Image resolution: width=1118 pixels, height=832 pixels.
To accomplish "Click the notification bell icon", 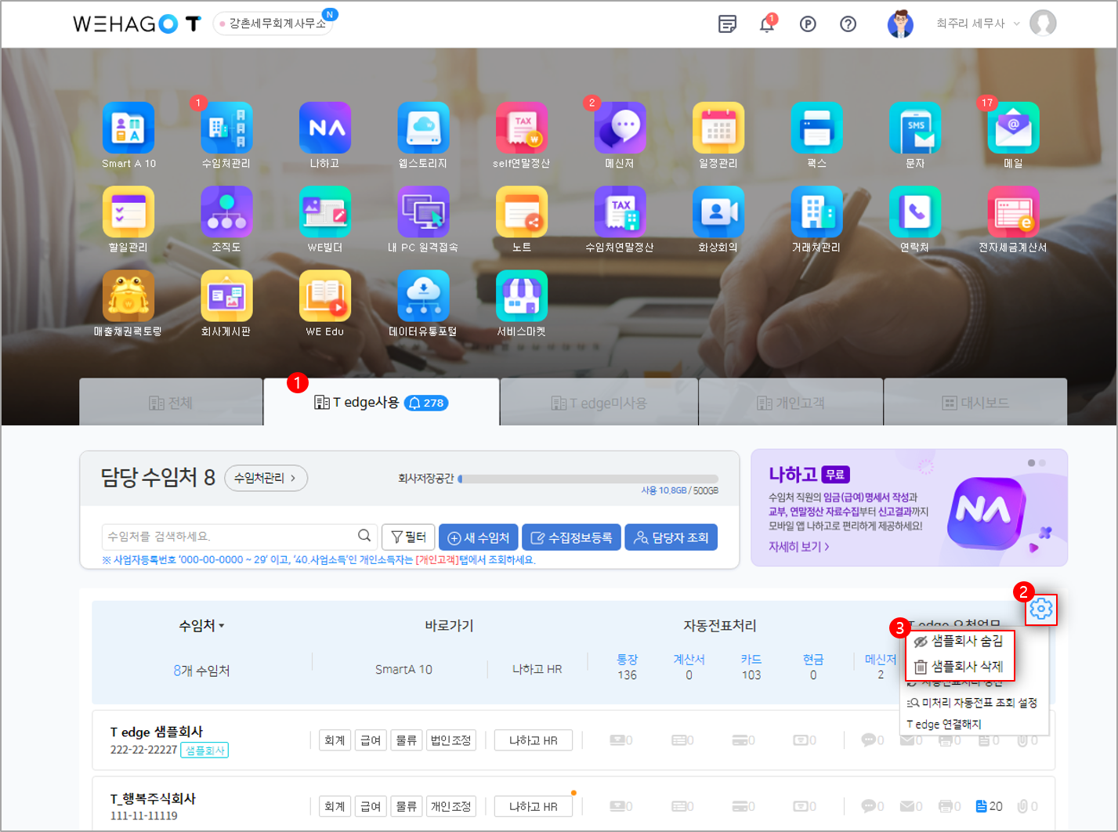I will [x=767, y=24].
